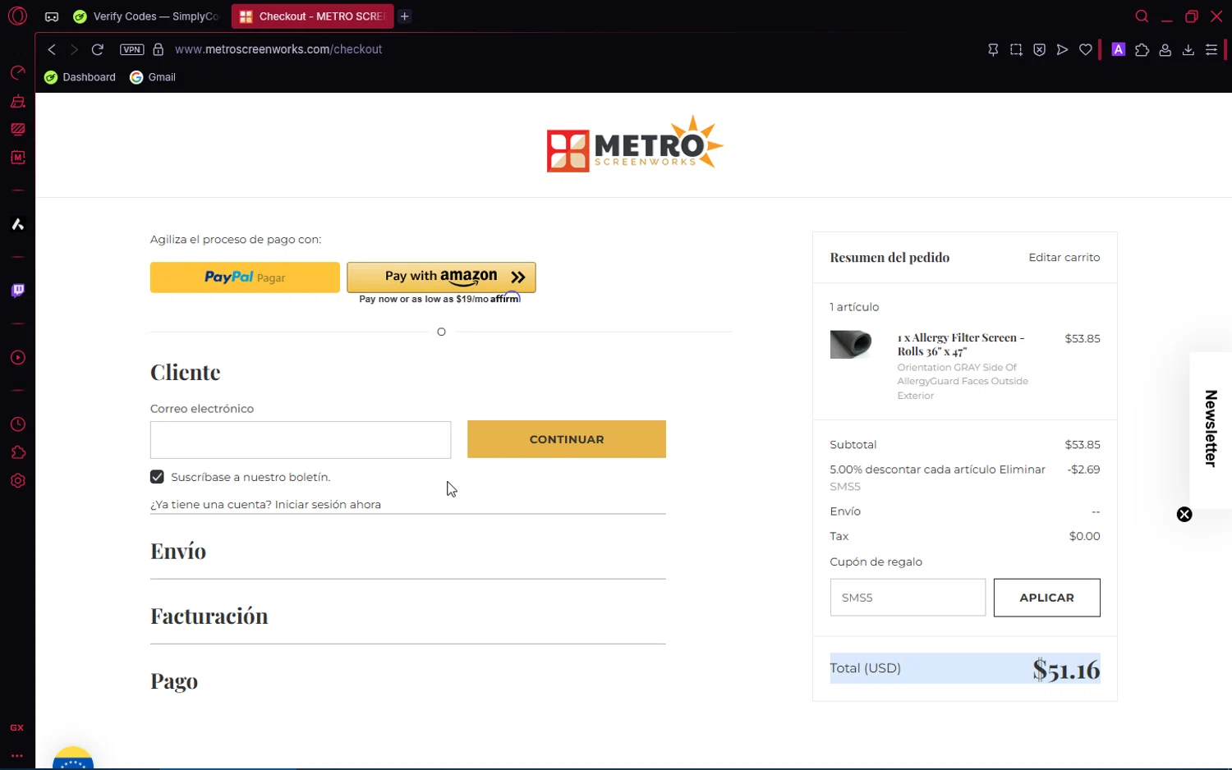Click Editar carrito link
The height and width of the screenshot is (770, 1232).
[1064, 258]
